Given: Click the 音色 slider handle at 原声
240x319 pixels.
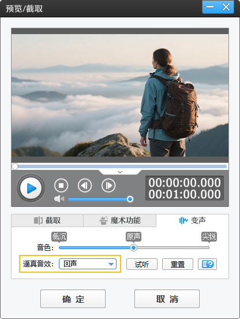Looking at the screenshot, I should click(x=133, y=247).
